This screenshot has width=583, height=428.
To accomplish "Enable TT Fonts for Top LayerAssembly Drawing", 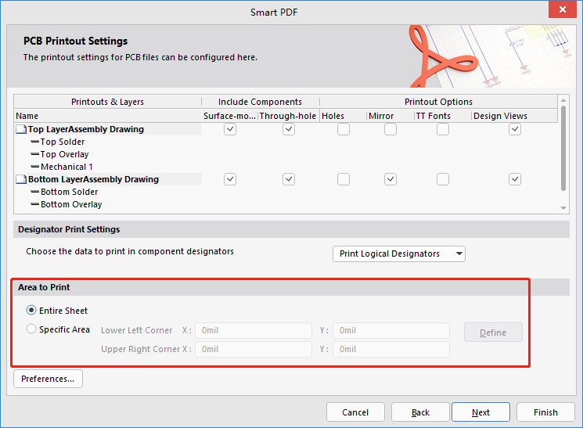I will (443, 130).
